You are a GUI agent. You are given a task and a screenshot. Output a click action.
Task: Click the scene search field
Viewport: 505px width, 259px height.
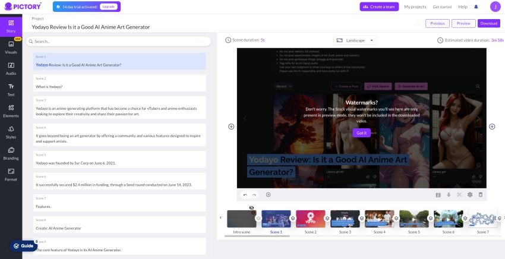pos(118,41)
